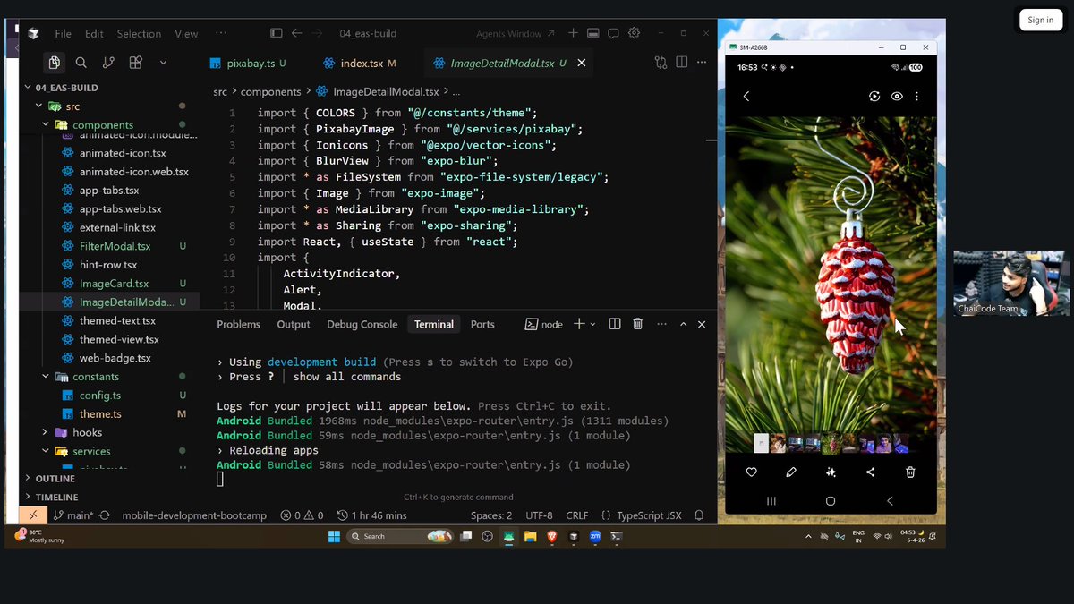The image size is (1074, 604).
Task: Click the Sign in button
Action: (1040, 20)
